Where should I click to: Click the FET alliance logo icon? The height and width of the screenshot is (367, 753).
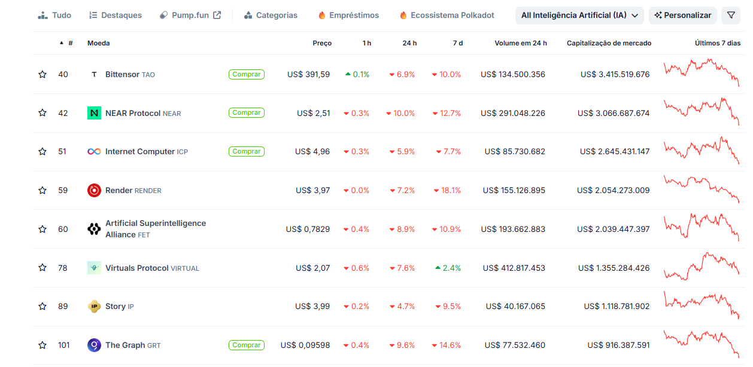[x=94, y=229]
